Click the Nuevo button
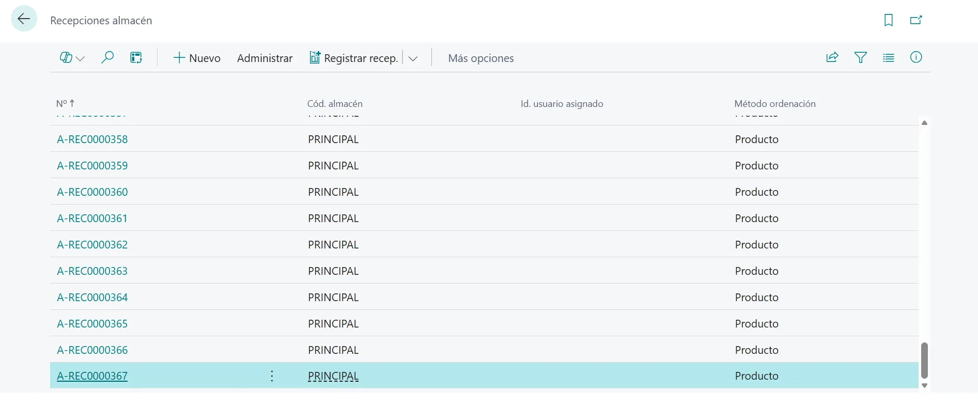978x406 pixels. pyautogui.click(x=197, y=58)
